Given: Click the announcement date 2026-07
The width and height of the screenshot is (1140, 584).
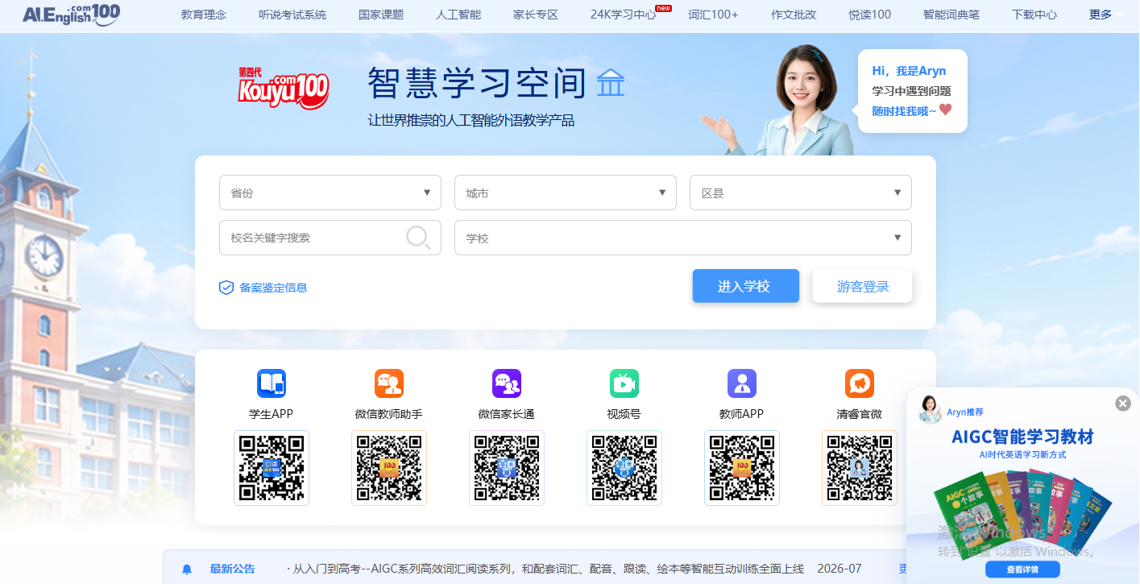Looking at the screenshot, I should coord(839,570).
